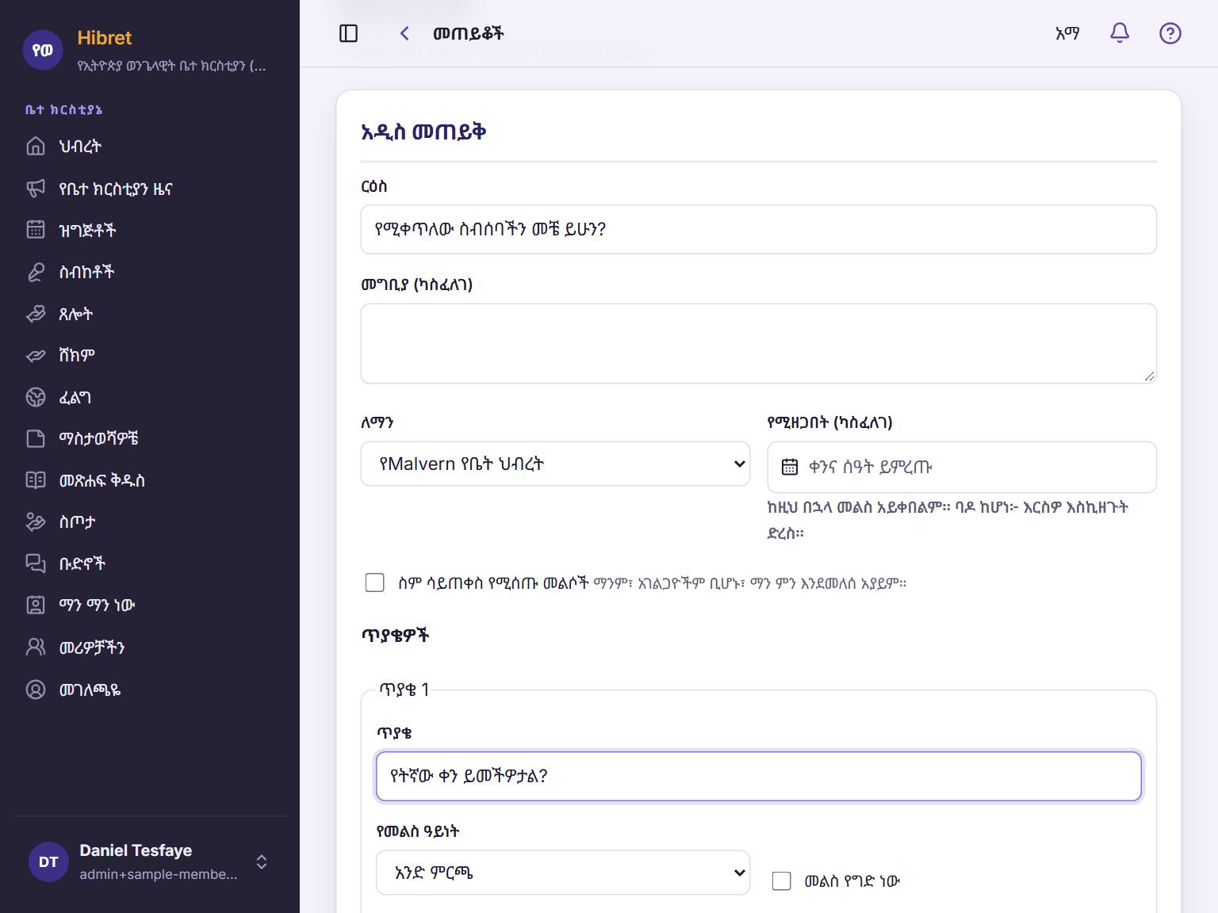Open the ቀንና ሰዓት ይምረጡ date picker field

[962, 467]
